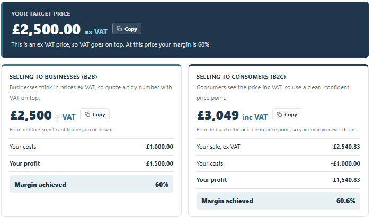Click the 'Your sale, ex VAT' row label
374x218 pixels.
tap(218, 147)
